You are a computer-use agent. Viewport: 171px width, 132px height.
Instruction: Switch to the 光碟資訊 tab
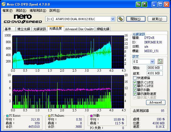click(x=40, y=29)
